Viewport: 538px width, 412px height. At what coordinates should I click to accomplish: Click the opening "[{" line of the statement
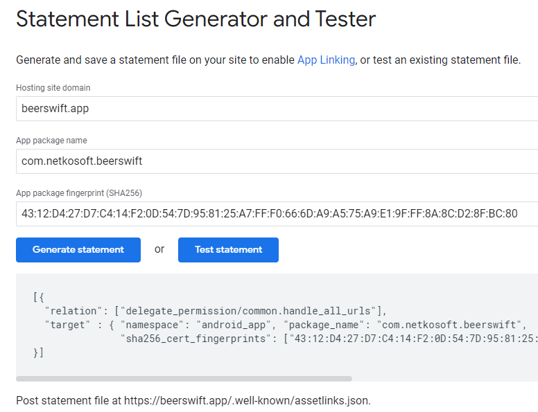(x=38, y=297)
